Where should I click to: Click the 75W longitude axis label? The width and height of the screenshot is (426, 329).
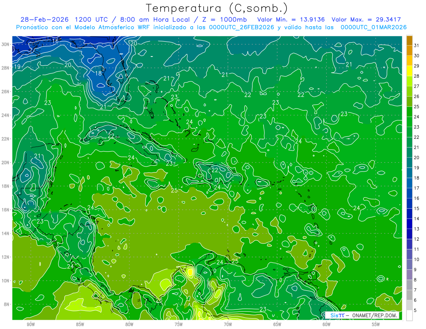pos(179,324)
